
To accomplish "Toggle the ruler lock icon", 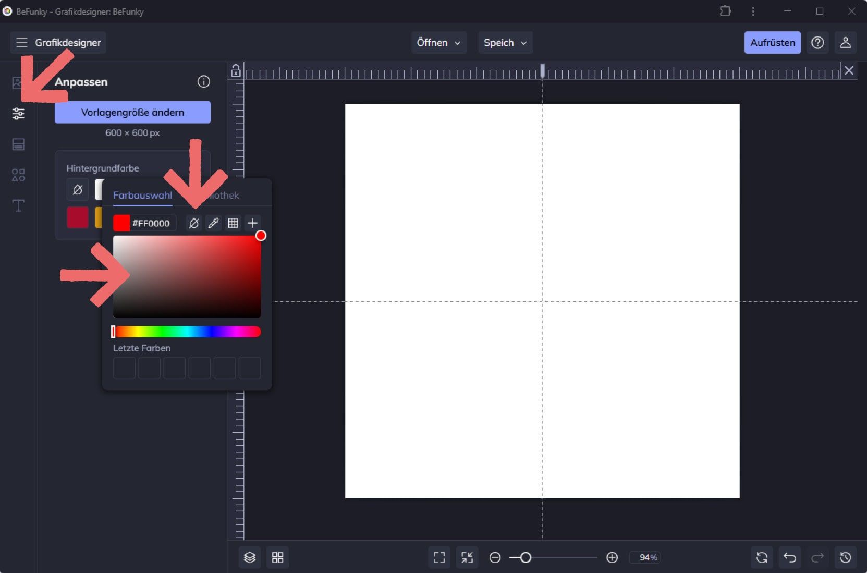I will pyautogui.click(x=236, y=70).
